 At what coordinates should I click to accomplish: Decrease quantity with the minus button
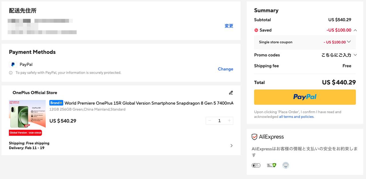click(x=210, y=121)
